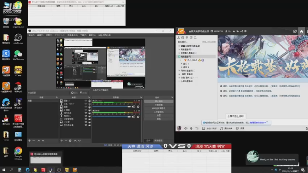The width and height of the screenshot is (308, 173).
Task: Open OBS 编辑(E) menu
Action: (40, 35)
